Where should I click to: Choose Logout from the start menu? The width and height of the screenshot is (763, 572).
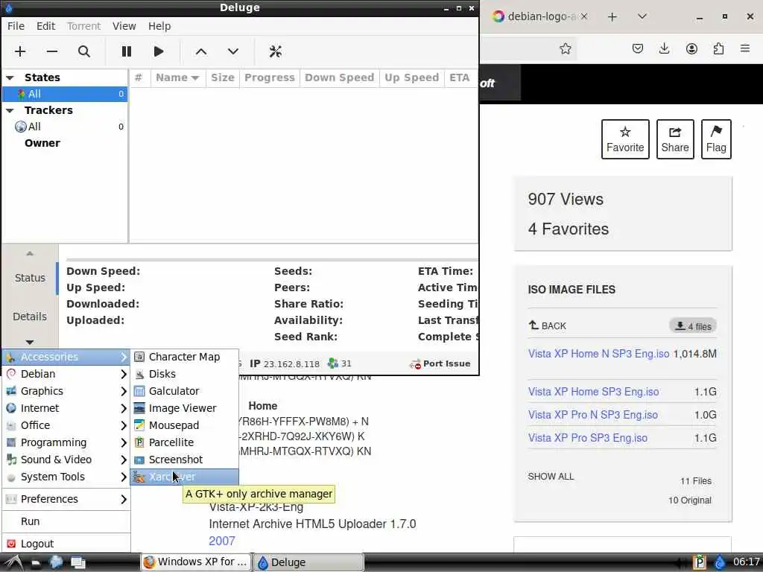66,544
